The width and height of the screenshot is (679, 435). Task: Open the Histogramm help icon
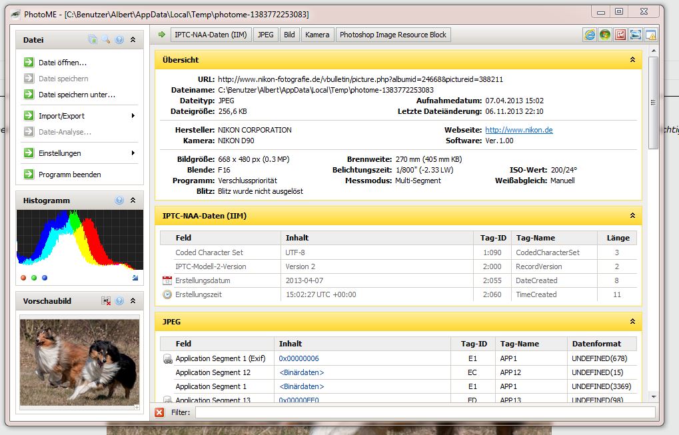[x=119, y=200]
